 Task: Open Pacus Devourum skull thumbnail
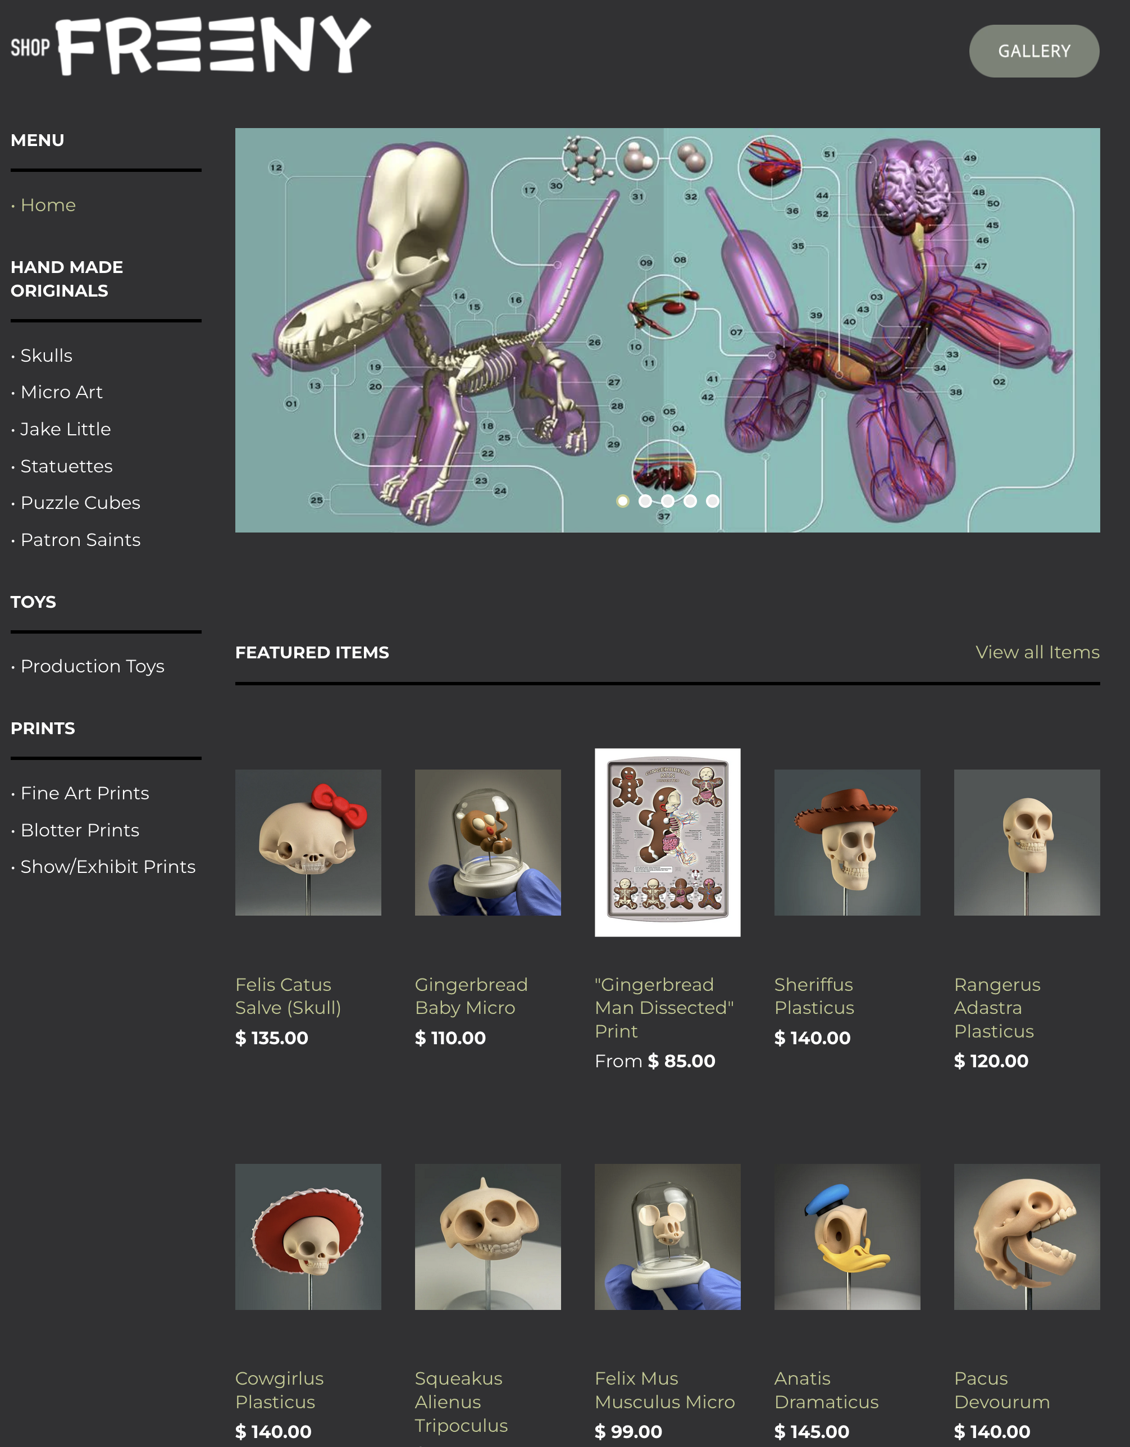pos(1027,1237)
